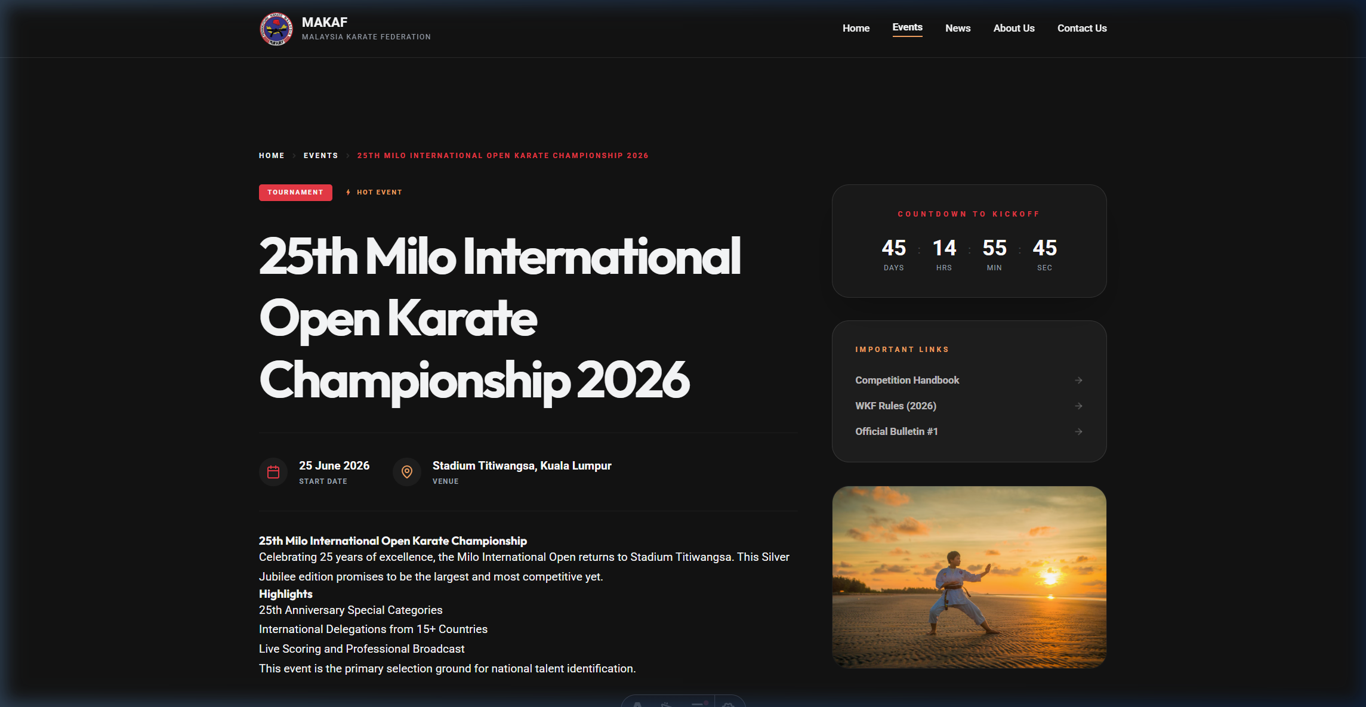
Task: Click Stadium Titiwangsa, Kuala Lumpur text
Action: click(522, 465)
